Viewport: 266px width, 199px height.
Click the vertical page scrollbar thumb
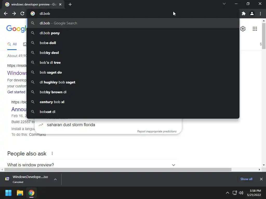point(264,36)
